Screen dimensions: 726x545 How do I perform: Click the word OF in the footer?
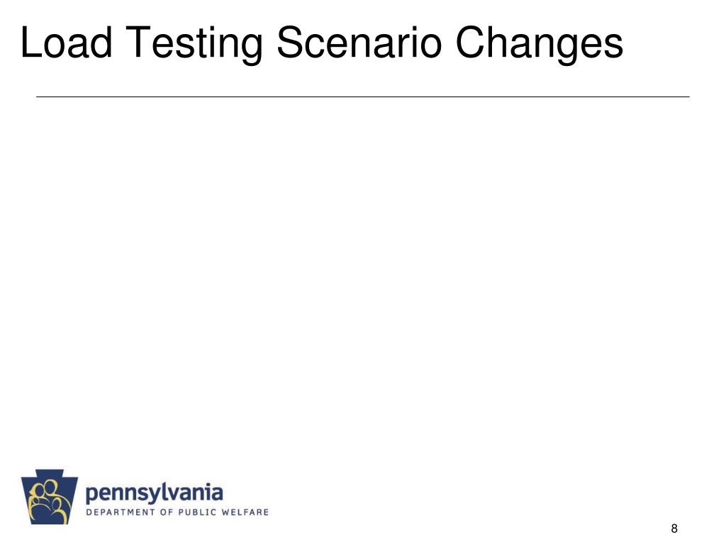coord(167,512)
